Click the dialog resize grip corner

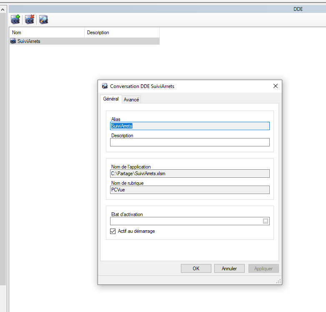pos(278,282)
